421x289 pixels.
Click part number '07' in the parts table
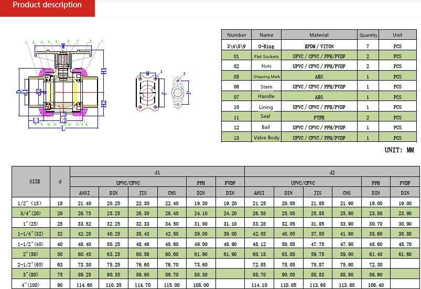coord(236,97)
